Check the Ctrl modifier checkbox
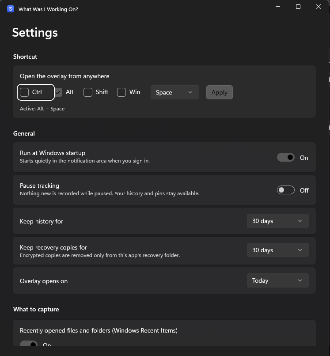Screen dimensions: 330x356 24,92
